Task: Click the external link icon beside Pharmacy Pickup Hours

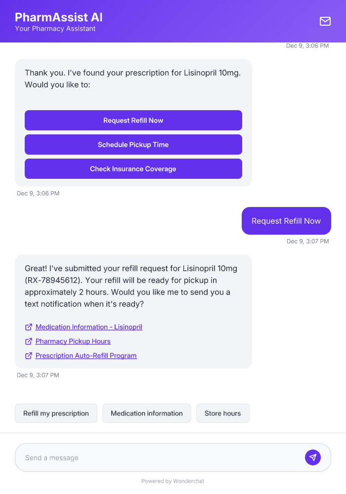Action: (x=29, y=341)
